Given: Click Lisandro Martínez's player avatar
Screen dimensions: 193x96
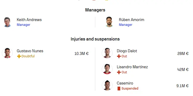Looking at the screenshot, I should [x=107, y=69].
